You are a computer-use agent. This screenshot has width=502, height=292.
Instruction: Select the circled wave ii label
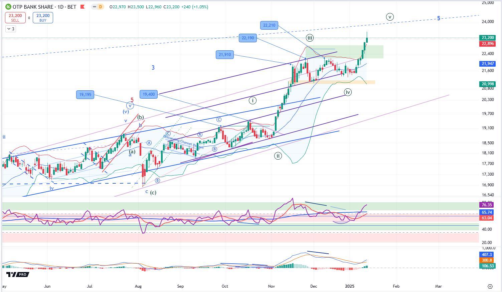pyautogui.click(x=278, y=156)
